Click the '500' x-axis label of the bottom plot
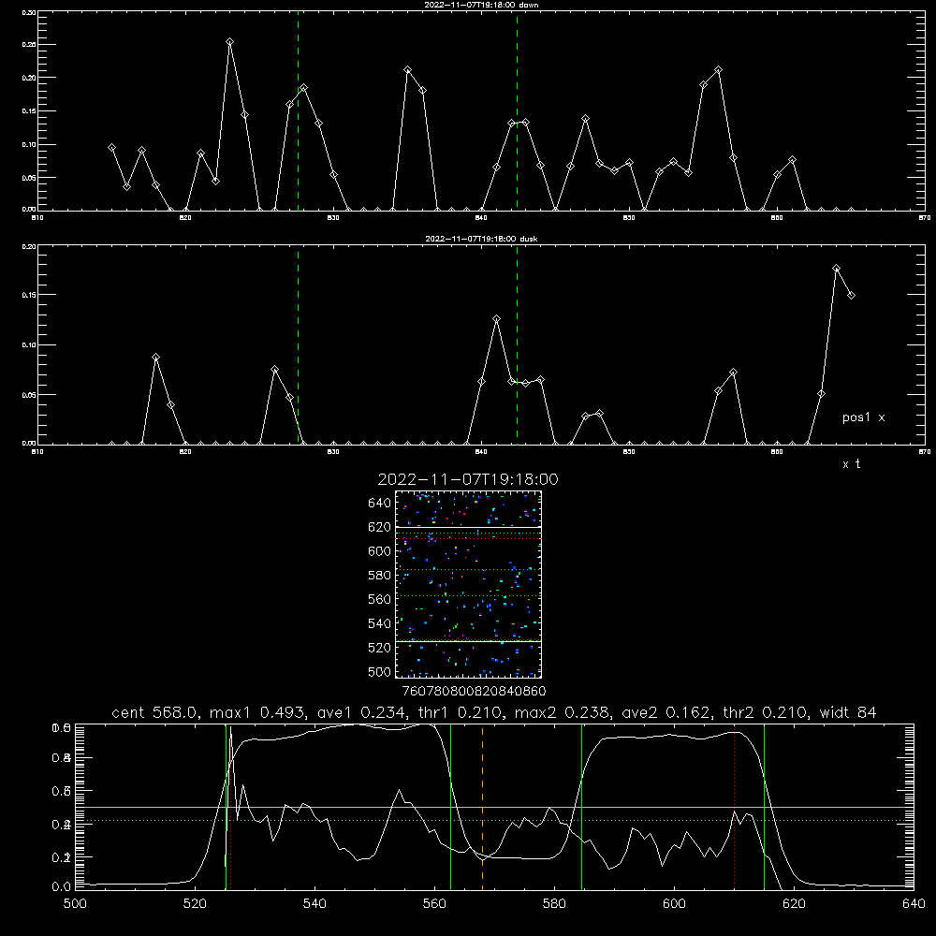 pyautogui.click(x=75, y=904)
